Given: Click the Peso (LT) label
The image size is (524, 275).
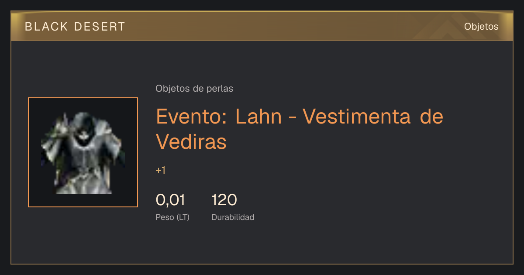Looking at the screenshot, I should pyautogui.click(x=172, y=217).
